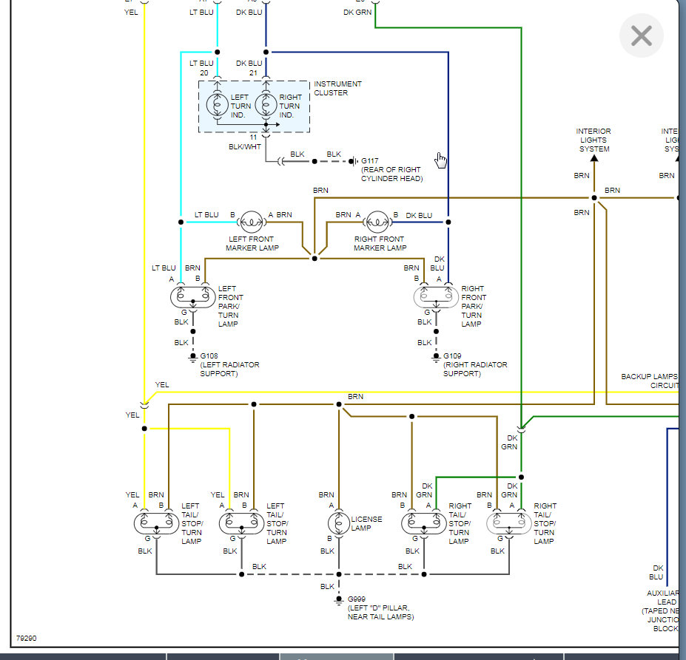
Task: Click the brown wire junction between marker lamps
Action: (x=315, y=259)
